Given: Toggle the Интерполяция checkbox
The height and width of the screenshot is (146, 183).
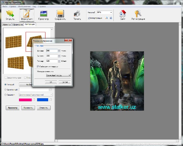Looking at the screenshot, I should coord(89,18).
